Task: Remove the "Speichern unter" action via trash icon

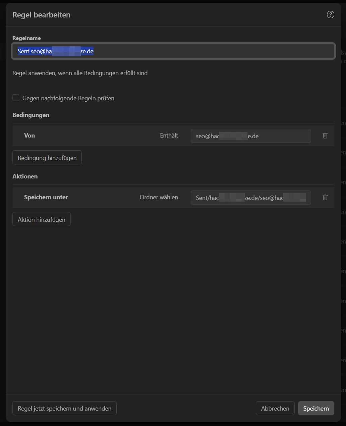Action: (x=325, y=197)
